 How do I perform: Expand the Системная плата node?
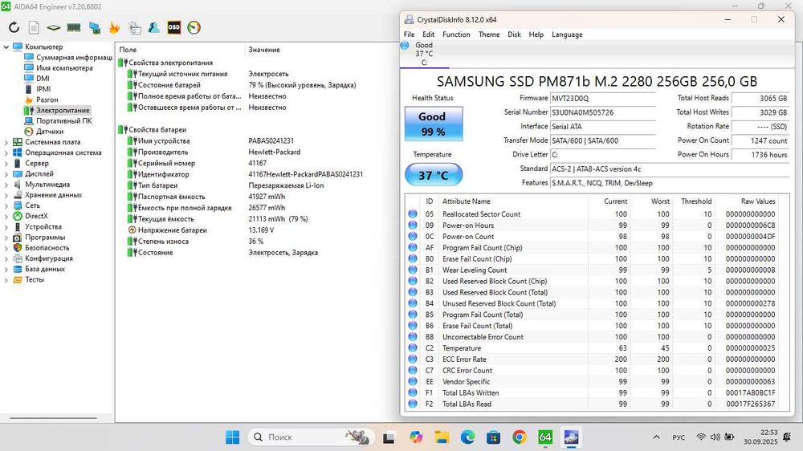click(6, 142)
